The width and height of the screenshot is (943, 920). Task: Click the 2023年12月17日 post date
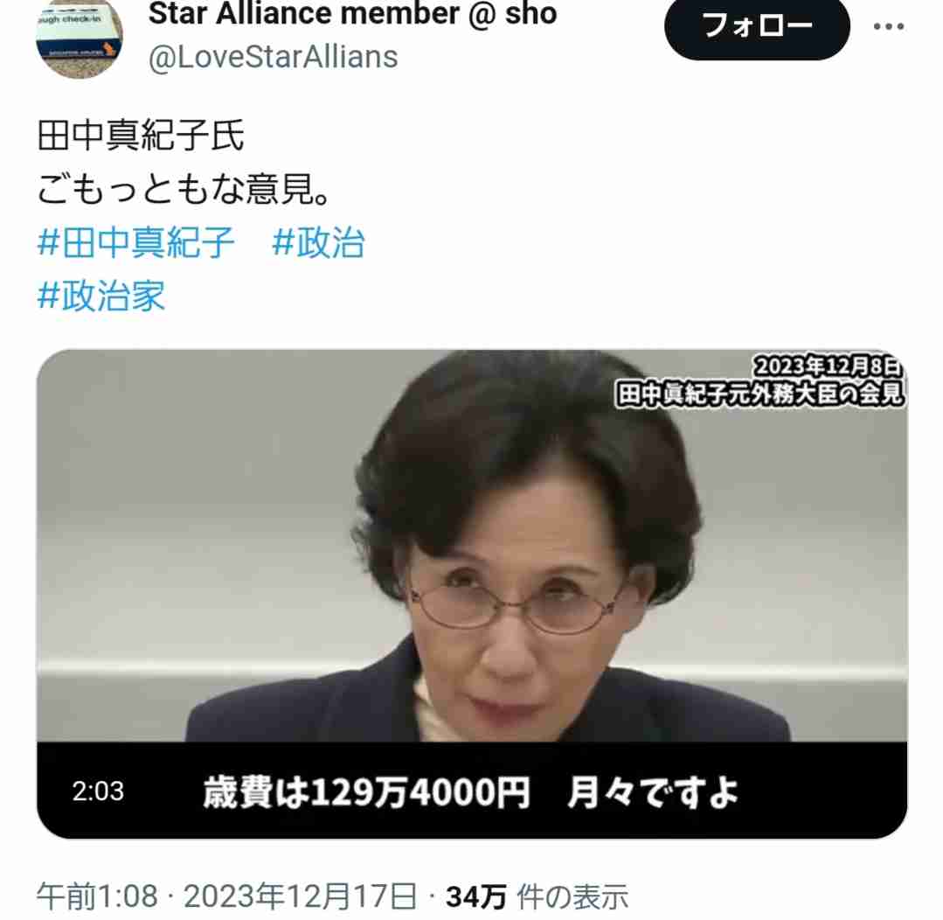tap(300, 896)
